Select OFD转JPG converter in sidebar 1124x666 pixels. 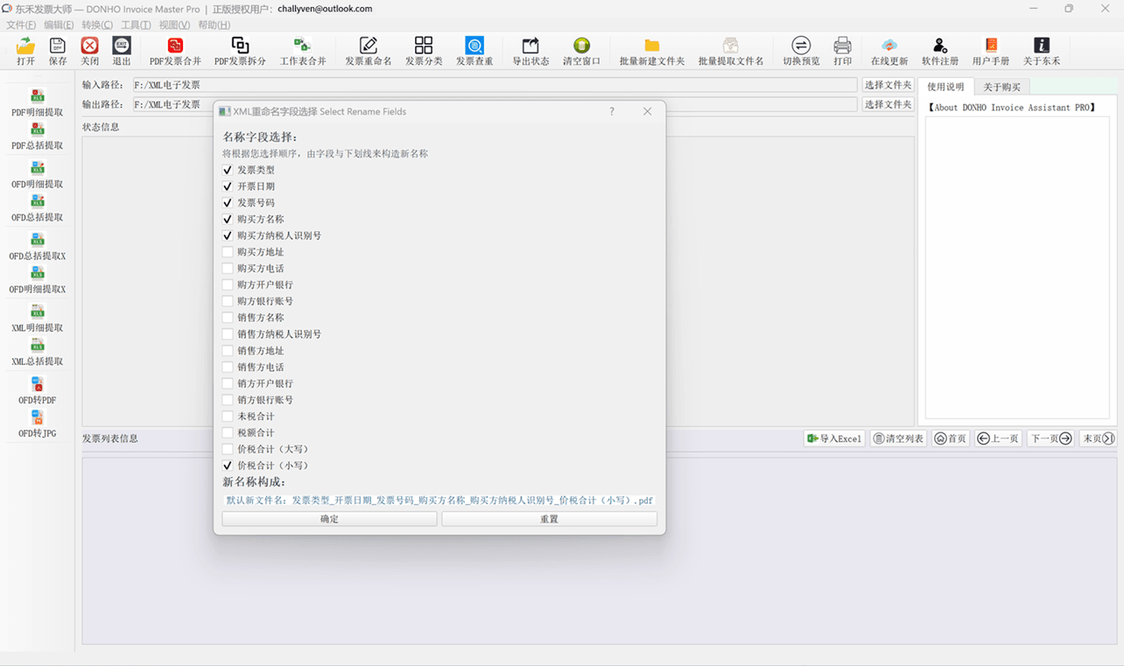(x=38, y=424)
